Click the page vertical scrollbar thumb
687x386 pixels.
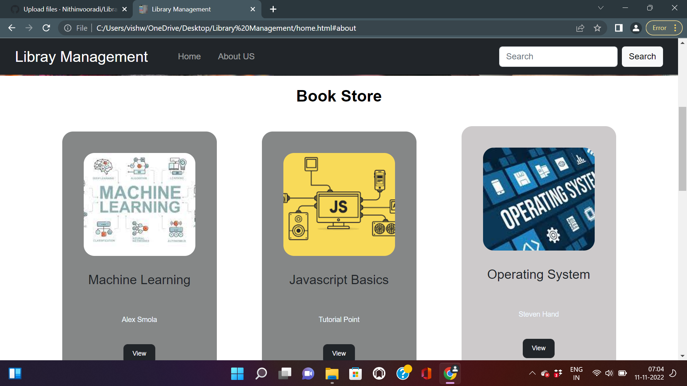682,149
